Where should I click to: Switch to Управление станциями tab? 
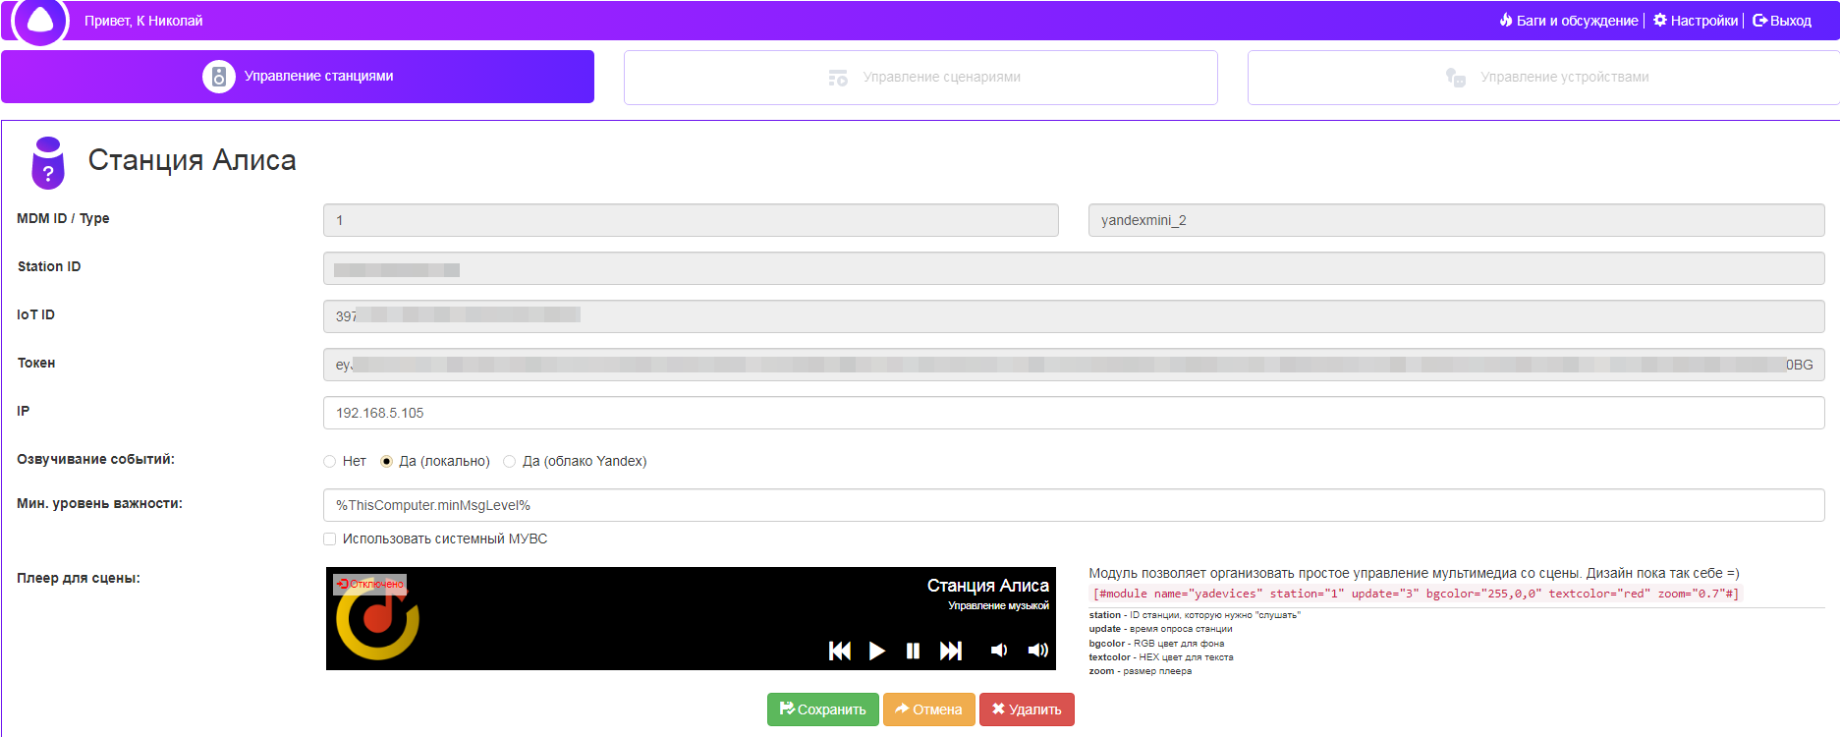(298, 77)
